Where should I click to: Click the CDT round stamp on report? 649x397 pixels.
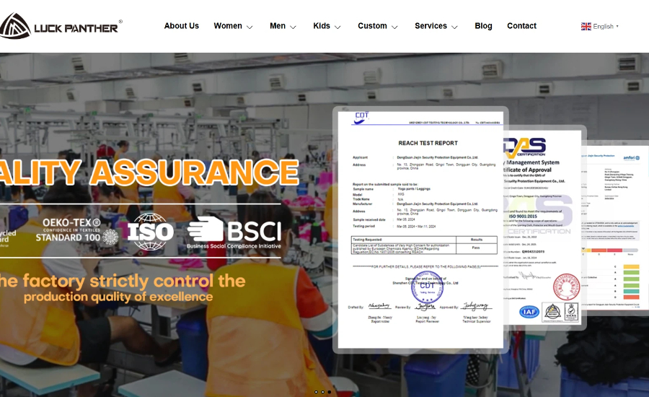(x=427, y=287)
